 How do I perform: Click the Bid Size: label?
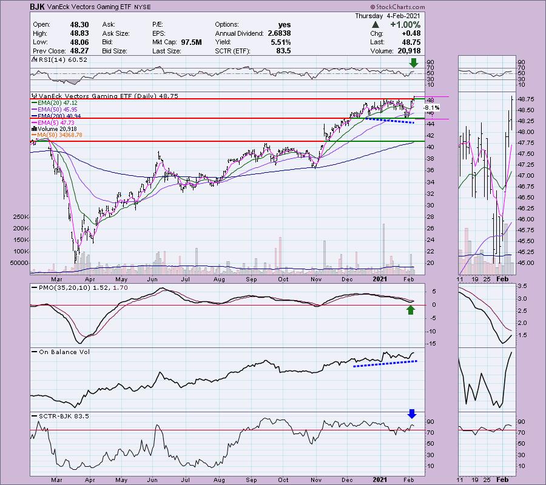[115, 51]
